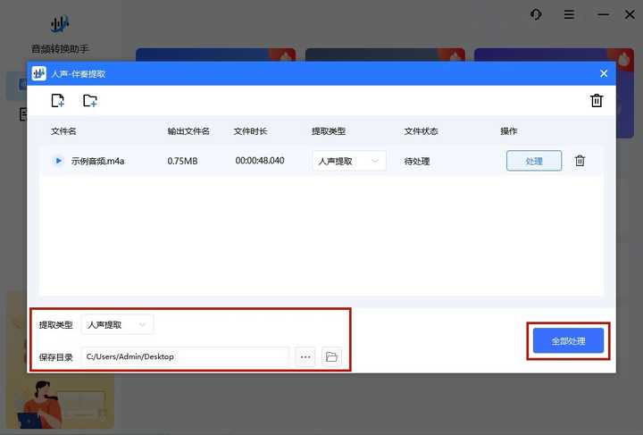The image size is (643, 435).
Task: Open the hamburger menu in main window
Action: point(569,15)
